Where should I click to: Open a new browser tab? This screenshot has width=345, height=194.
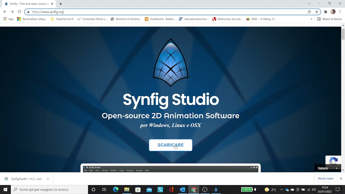(61, 4)
